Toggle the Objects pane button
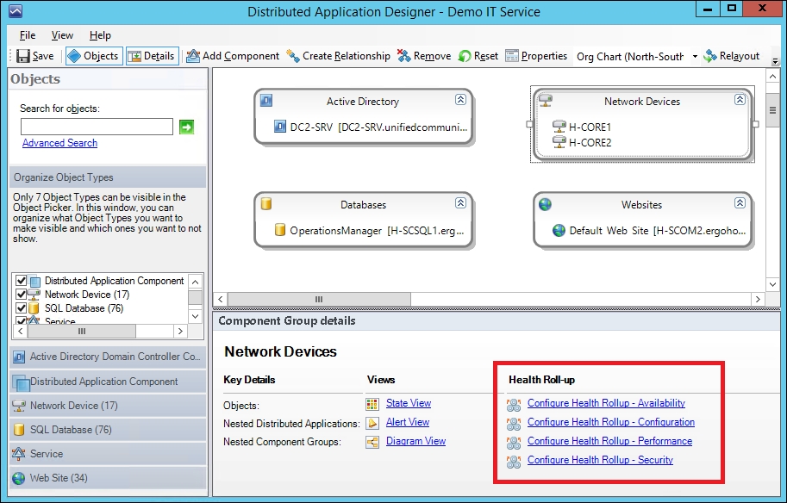Image resolution: width=787 pixels, height=503 pixels. pyautogui.click(x=94, y=56)
